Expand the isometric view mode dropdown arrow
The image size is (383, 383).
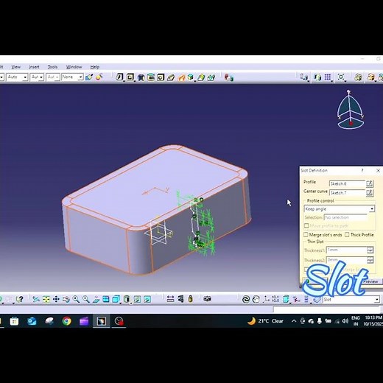click(121, 303)
